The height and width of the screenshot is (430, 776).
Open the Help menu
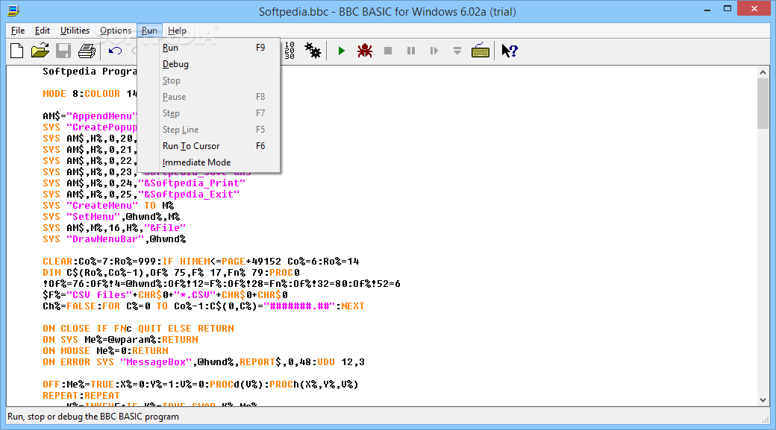pyautogui.click(x=177, y=31)
